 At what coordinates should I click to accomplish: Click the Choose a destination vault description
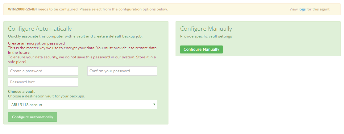pyautogui.click(x=46, y=96)
